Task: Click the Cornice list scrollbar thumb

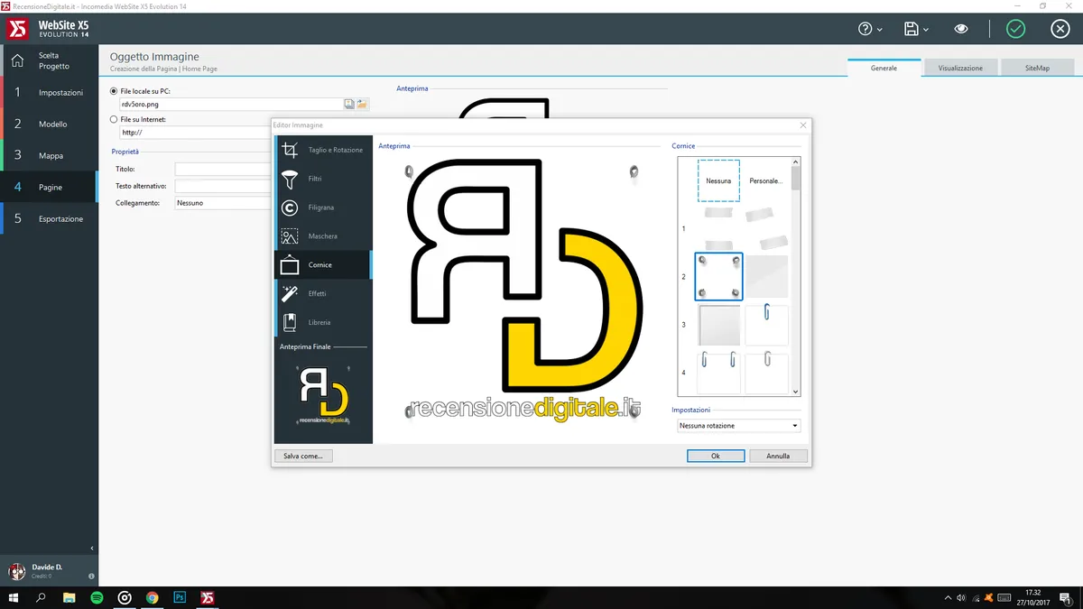Action: click(795, 178)
